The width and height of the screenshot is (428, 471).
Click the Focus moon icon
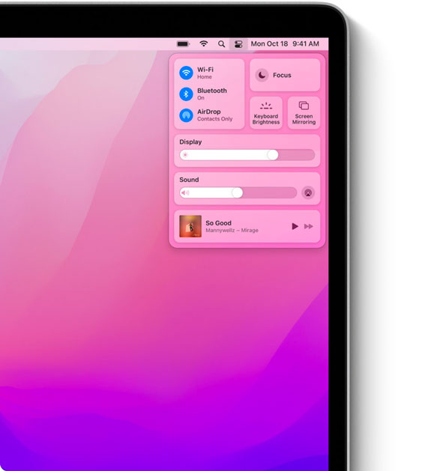[x=262, y=75]
